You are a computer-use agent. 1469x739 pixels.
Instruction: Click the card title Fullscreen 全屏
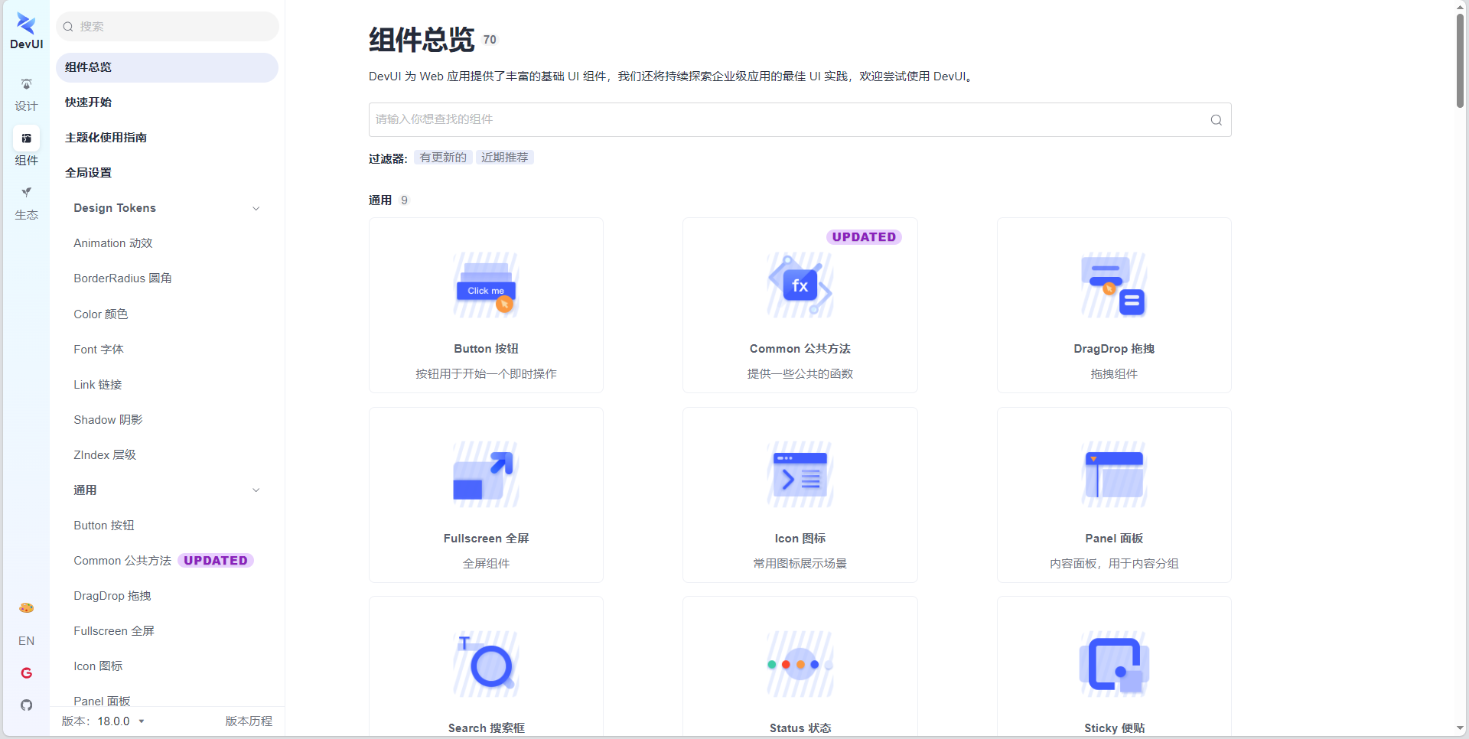coord(486,539)
